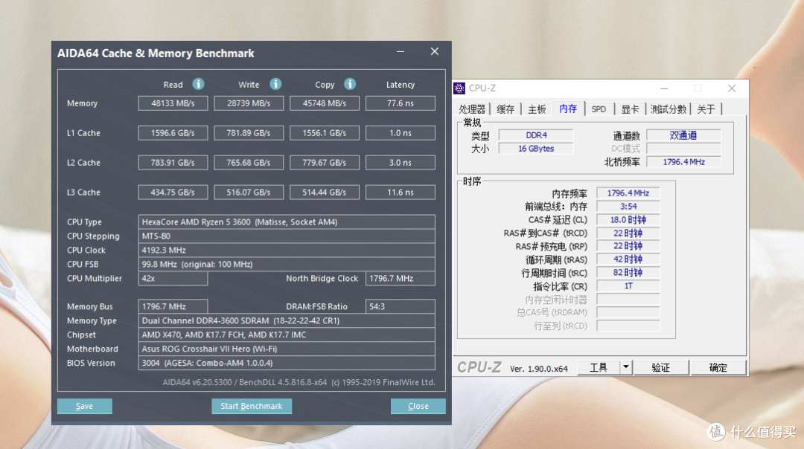Close the CPU-Z window via X
Screen dimensions: 804x449
click(x=732, y=88)
